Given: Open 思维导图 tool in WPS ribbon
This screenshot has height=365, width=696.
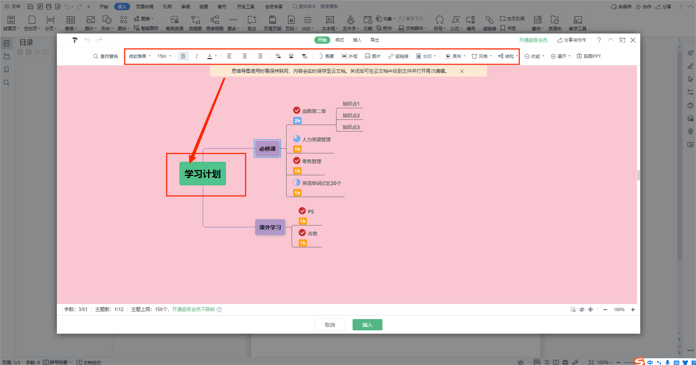Looking at the screenshot, I should [215, 23].
